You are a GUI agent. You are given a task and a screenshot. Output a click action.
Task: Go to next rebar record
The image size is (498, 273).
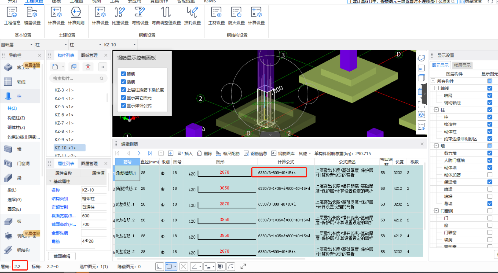[139, 153]
